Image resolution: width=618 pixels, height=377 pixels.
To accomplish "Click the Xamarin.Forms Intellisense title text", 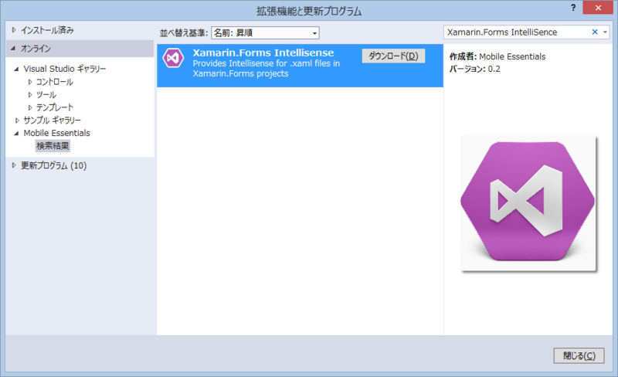I will click(263, 53).
